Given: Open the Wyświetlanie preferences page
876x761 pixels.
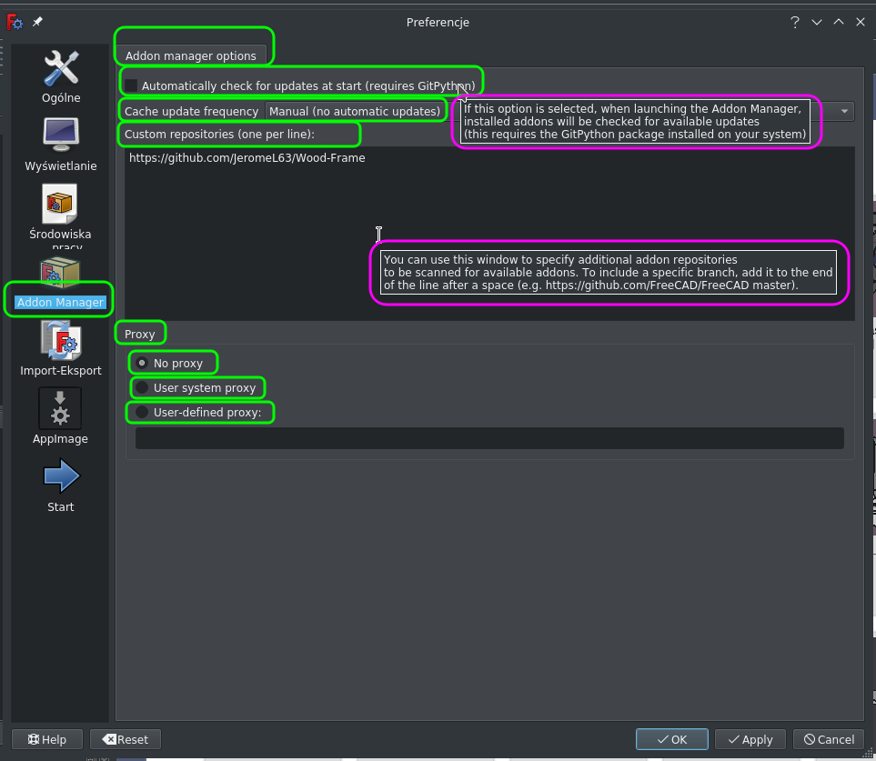Looking at the screenshot, I should [60, 144].
